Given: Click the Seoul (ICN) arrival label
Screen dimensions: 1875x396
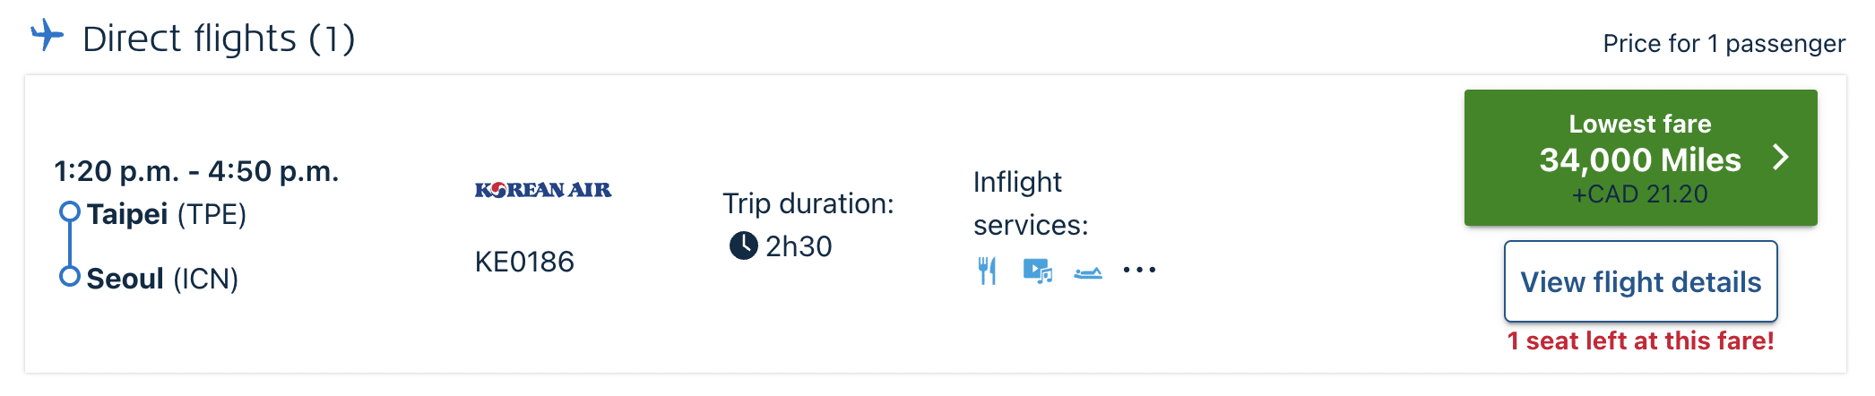Looking at the screenshot, I should click(x=162, y=279).
